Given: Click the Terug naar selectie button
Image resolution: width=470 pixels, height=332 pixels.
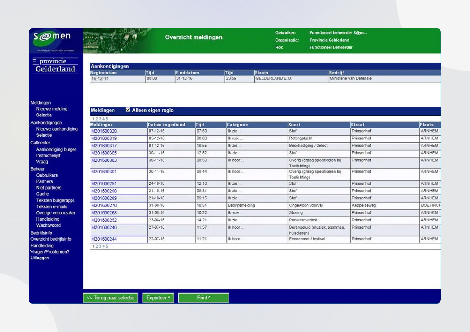Looking at the screenshot, I should [x=110, y=298].
